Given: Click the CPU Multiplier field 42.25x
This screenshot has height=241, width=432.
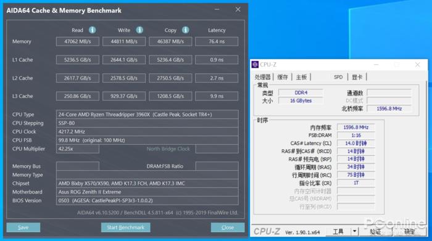Looking at the screenshot, I should point(78,149).
